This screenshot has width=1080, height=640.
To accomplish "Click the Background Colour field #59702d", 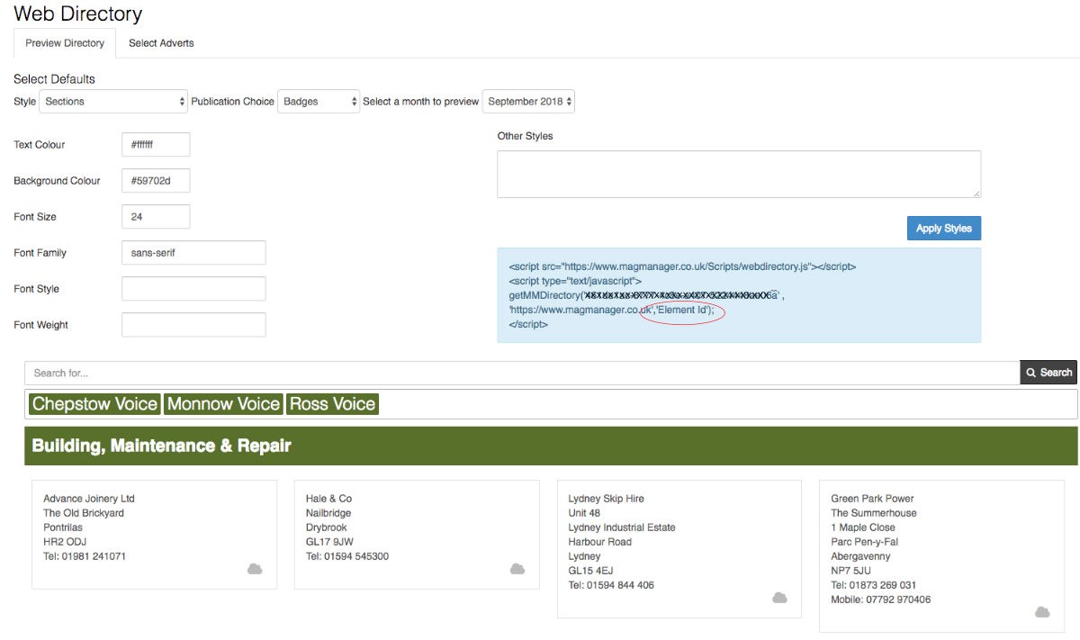I will tap(156, 181).
